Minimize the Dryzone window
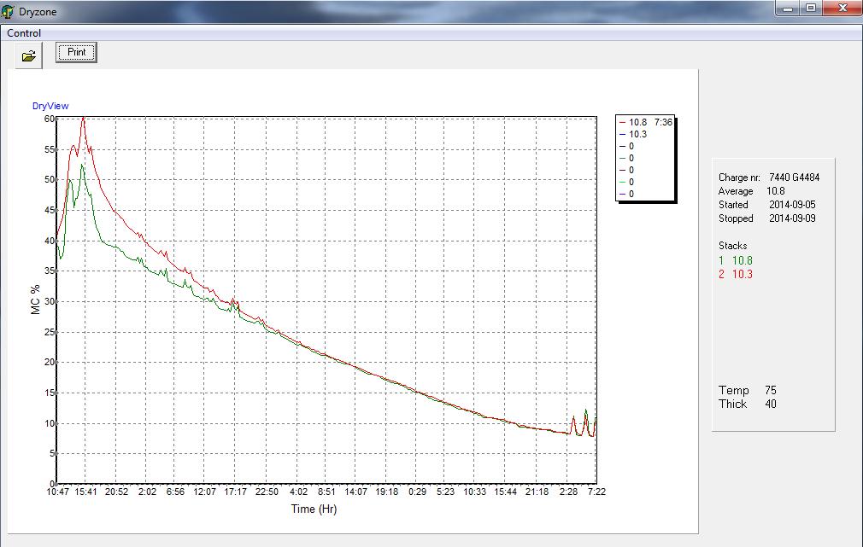Viewport: 863px width, 547px height. point(788,9)
